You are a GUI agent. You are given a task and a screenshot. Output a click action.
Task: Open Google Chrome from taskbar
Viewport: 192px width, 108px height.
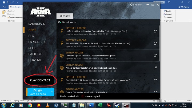30,105
